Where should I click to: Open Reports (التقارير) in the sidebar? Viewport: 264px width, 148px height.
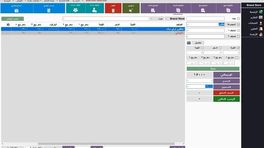(256, 17)
